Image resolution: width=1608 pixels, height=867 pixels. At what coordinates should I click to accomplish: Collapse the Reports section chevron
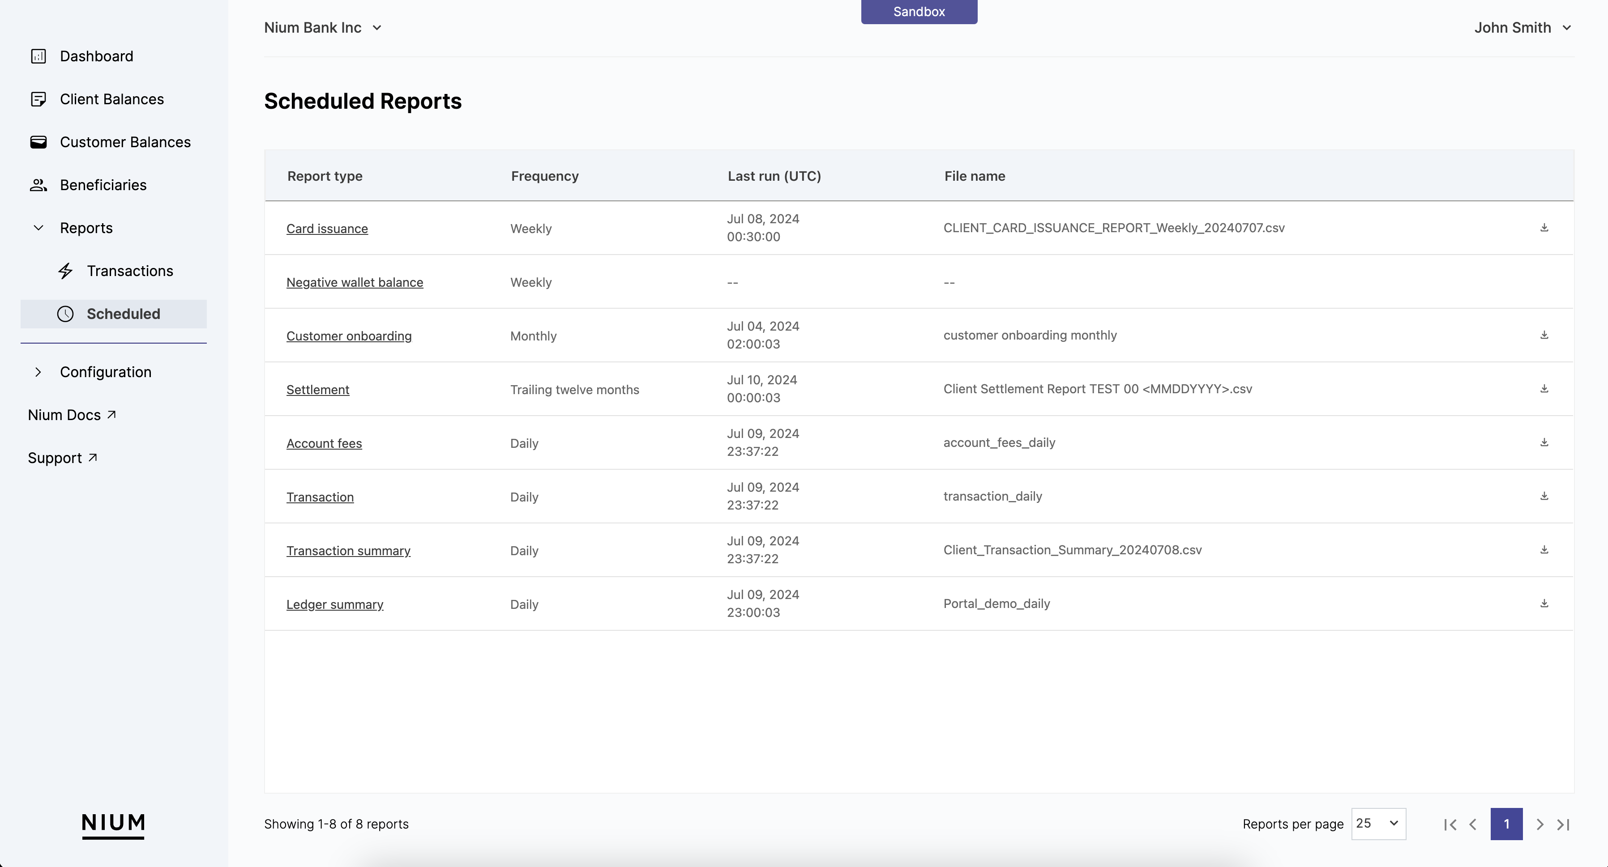pos(38,228)
